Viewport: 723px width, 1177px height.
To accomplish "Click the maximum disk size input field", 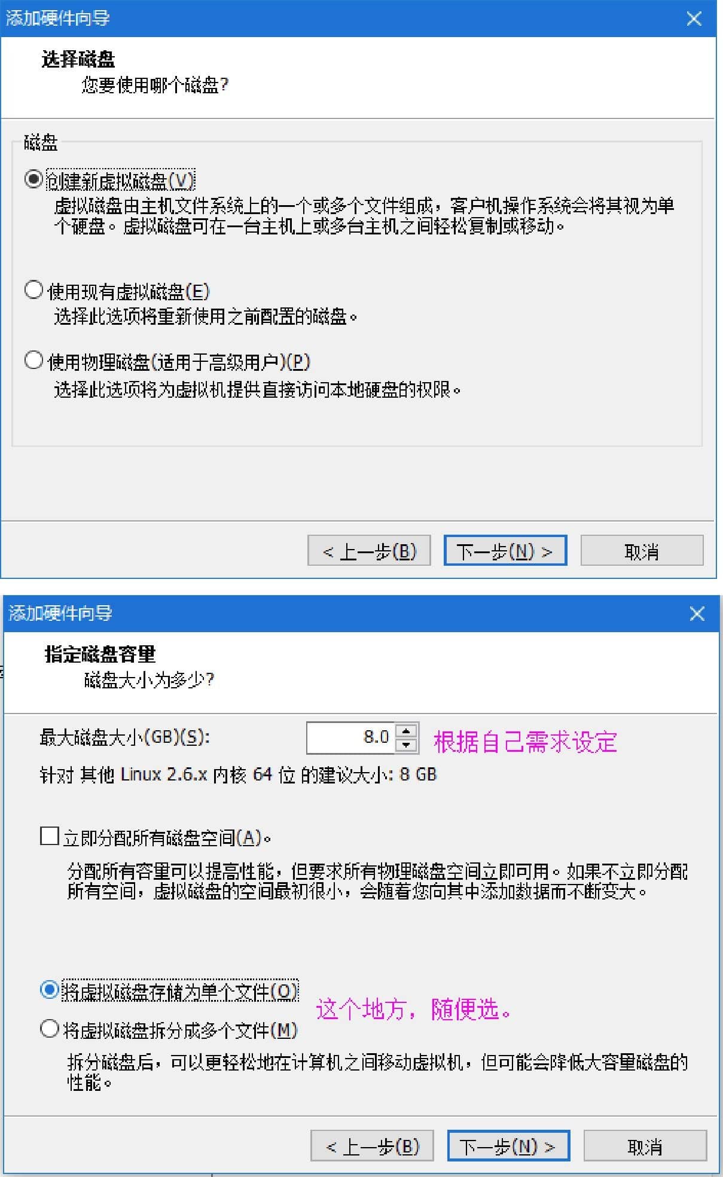I will 351,737.
